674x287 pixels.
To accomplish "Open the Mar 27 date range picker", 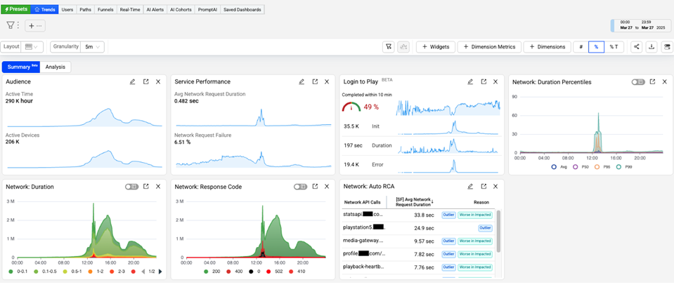I will 640,26.
